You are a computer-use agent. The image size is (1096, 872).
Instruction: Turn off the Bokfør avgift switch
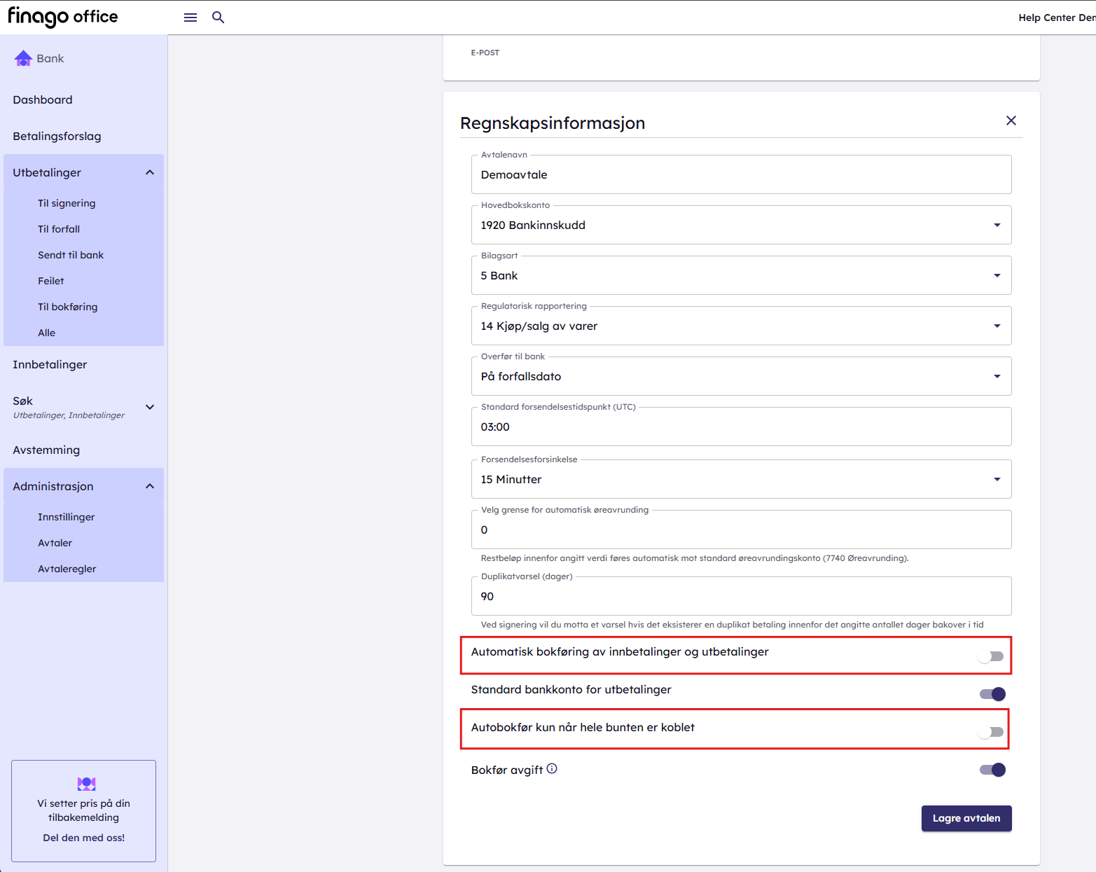click(x=992, y=770)
